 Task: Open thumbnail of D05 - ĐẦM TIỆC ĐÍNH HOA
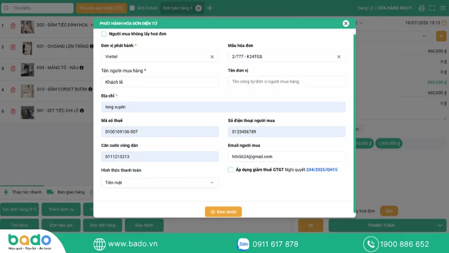[28, 26]
